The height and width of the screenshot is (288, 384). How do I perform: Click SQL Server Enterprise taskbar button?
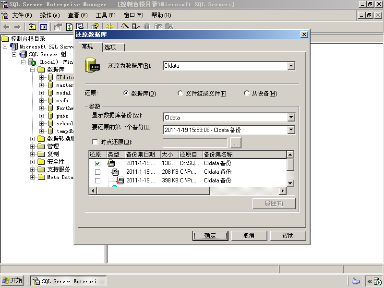coord(69,281)
